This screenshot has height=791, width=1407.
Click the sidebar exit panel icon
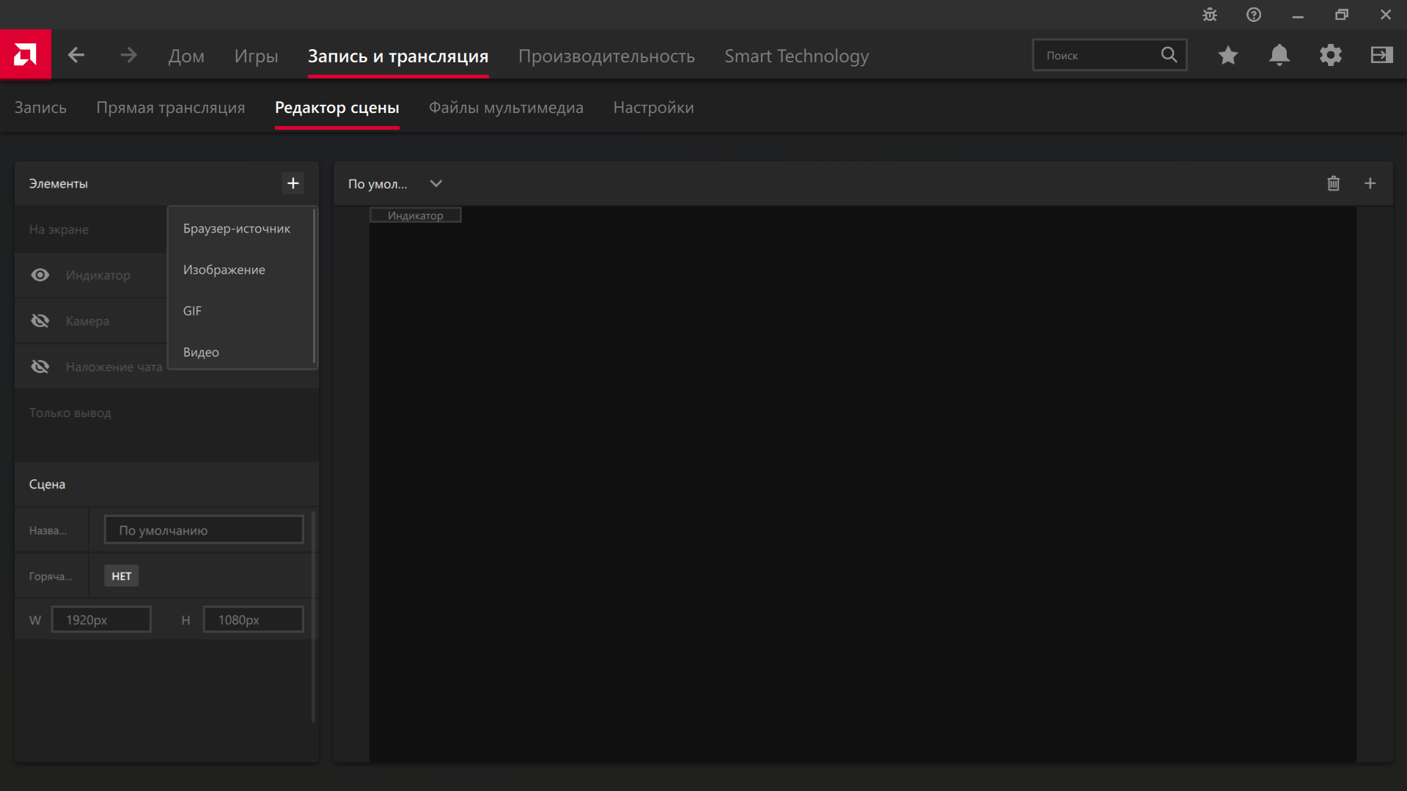pyautogui.click(x=1382, y=55)
